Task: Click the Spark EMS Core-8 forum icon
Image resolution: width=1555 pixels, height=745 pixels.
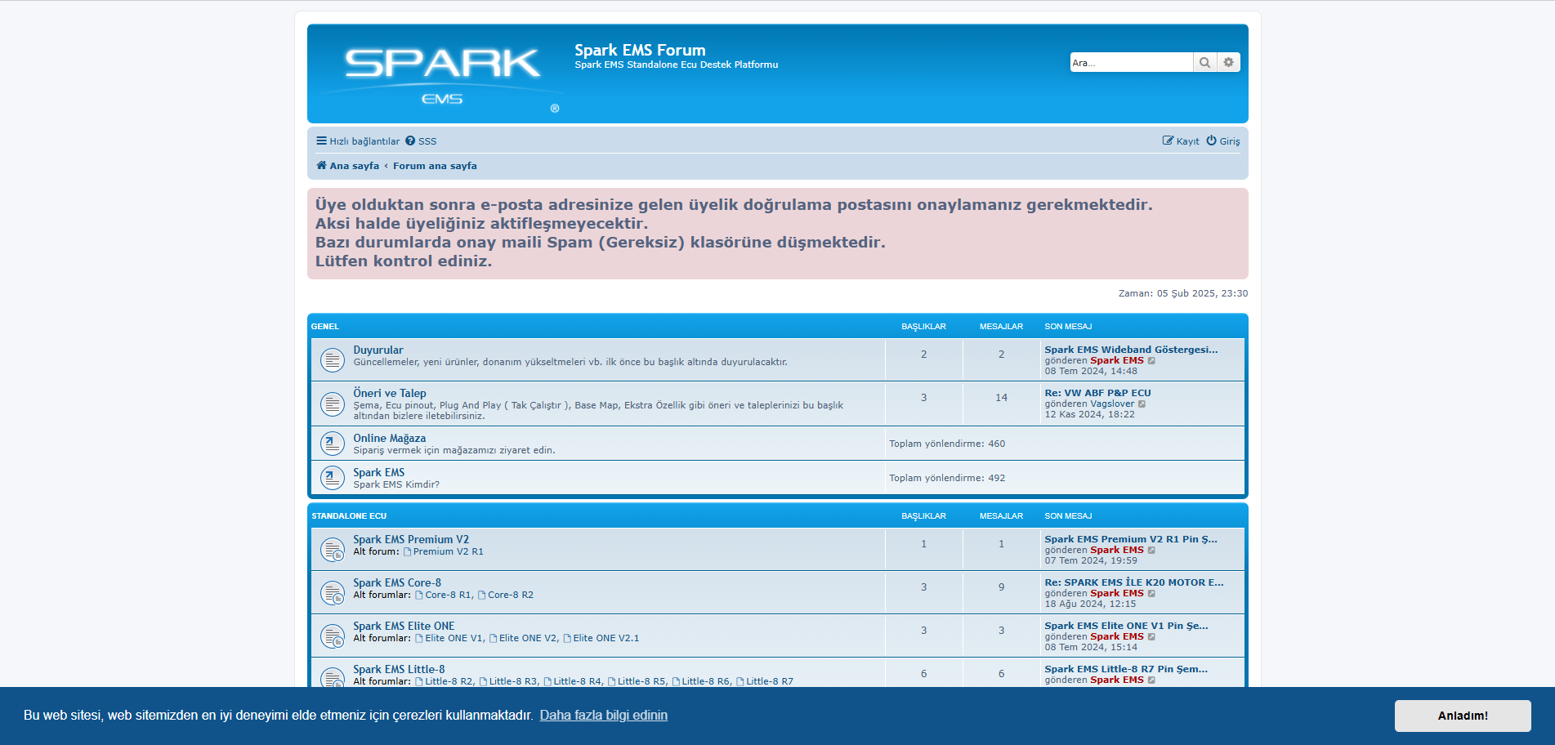Action: click(332, 593)
